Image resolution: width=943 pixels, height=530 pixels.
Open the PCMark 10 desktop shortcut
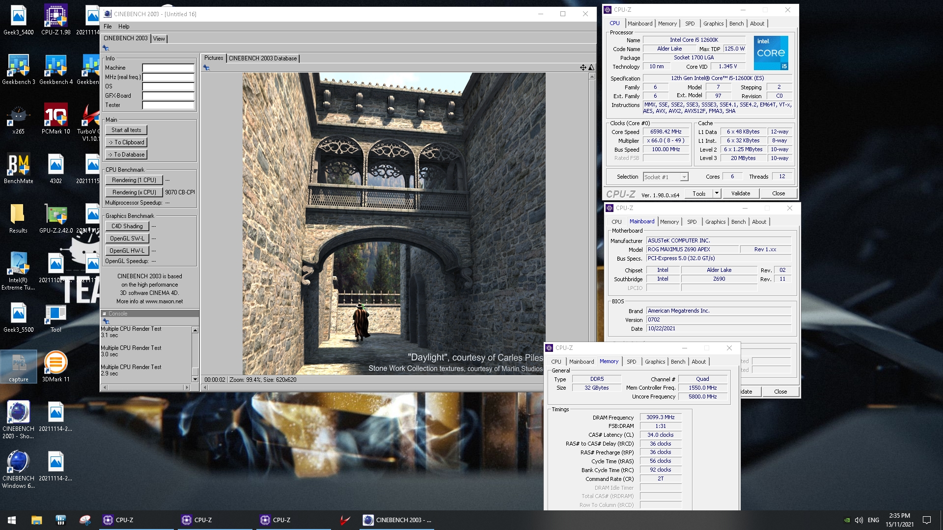click(56, 119)
